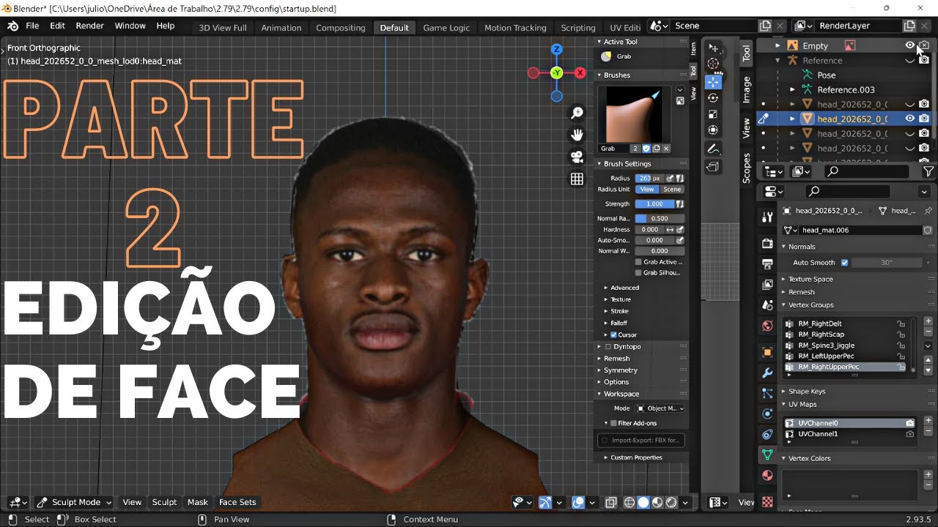Image resolution: width=938 pixels, height=527 pixels.
Task: Click Import-Export: FBX format add-on button
Action: (641, 441)
